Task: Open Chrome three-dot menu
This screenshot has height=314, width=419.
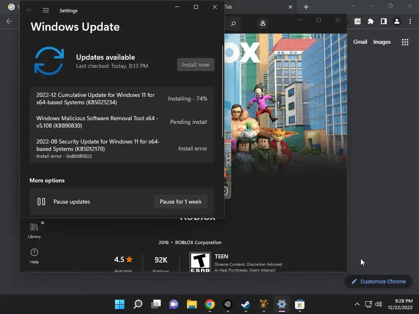Action: (410, 21)
